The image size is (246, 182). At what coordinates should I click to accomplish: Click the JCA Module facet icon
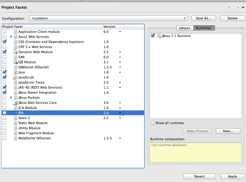pyautogui.click(x=16, y=108)
